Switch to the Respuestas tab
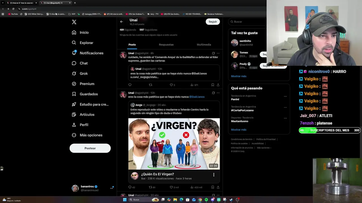The image size is (362, 203). click(x=166, y=45)
